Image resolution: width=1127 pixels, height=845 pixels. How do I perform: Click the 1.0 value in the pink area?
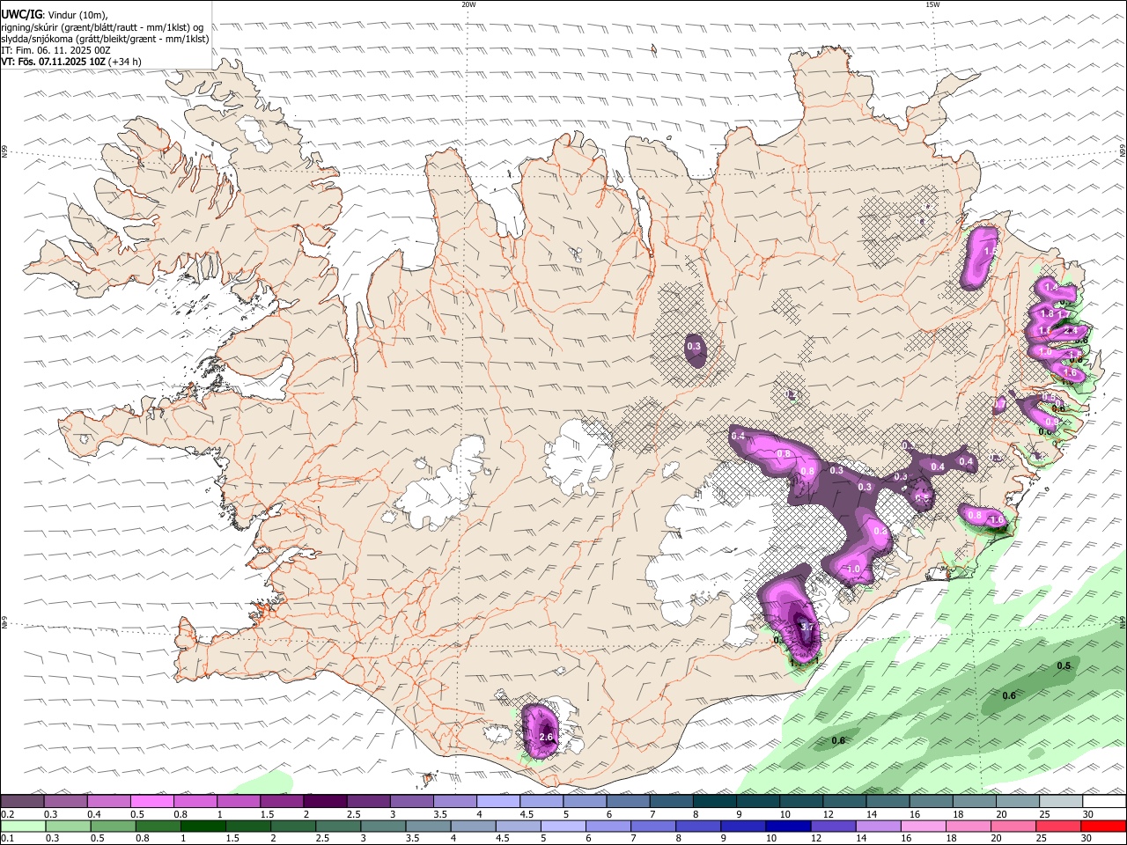click(853, 569)
